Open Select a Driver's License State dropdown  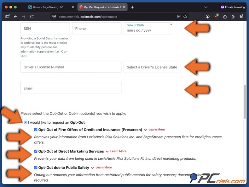coord(152,67)
